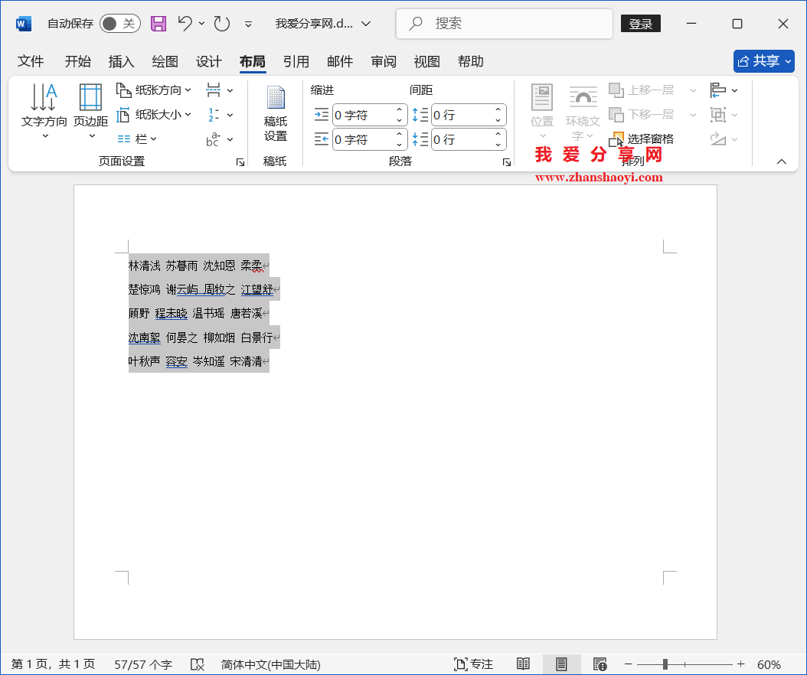Click the 60% zoom level

(x=769, y=664)
